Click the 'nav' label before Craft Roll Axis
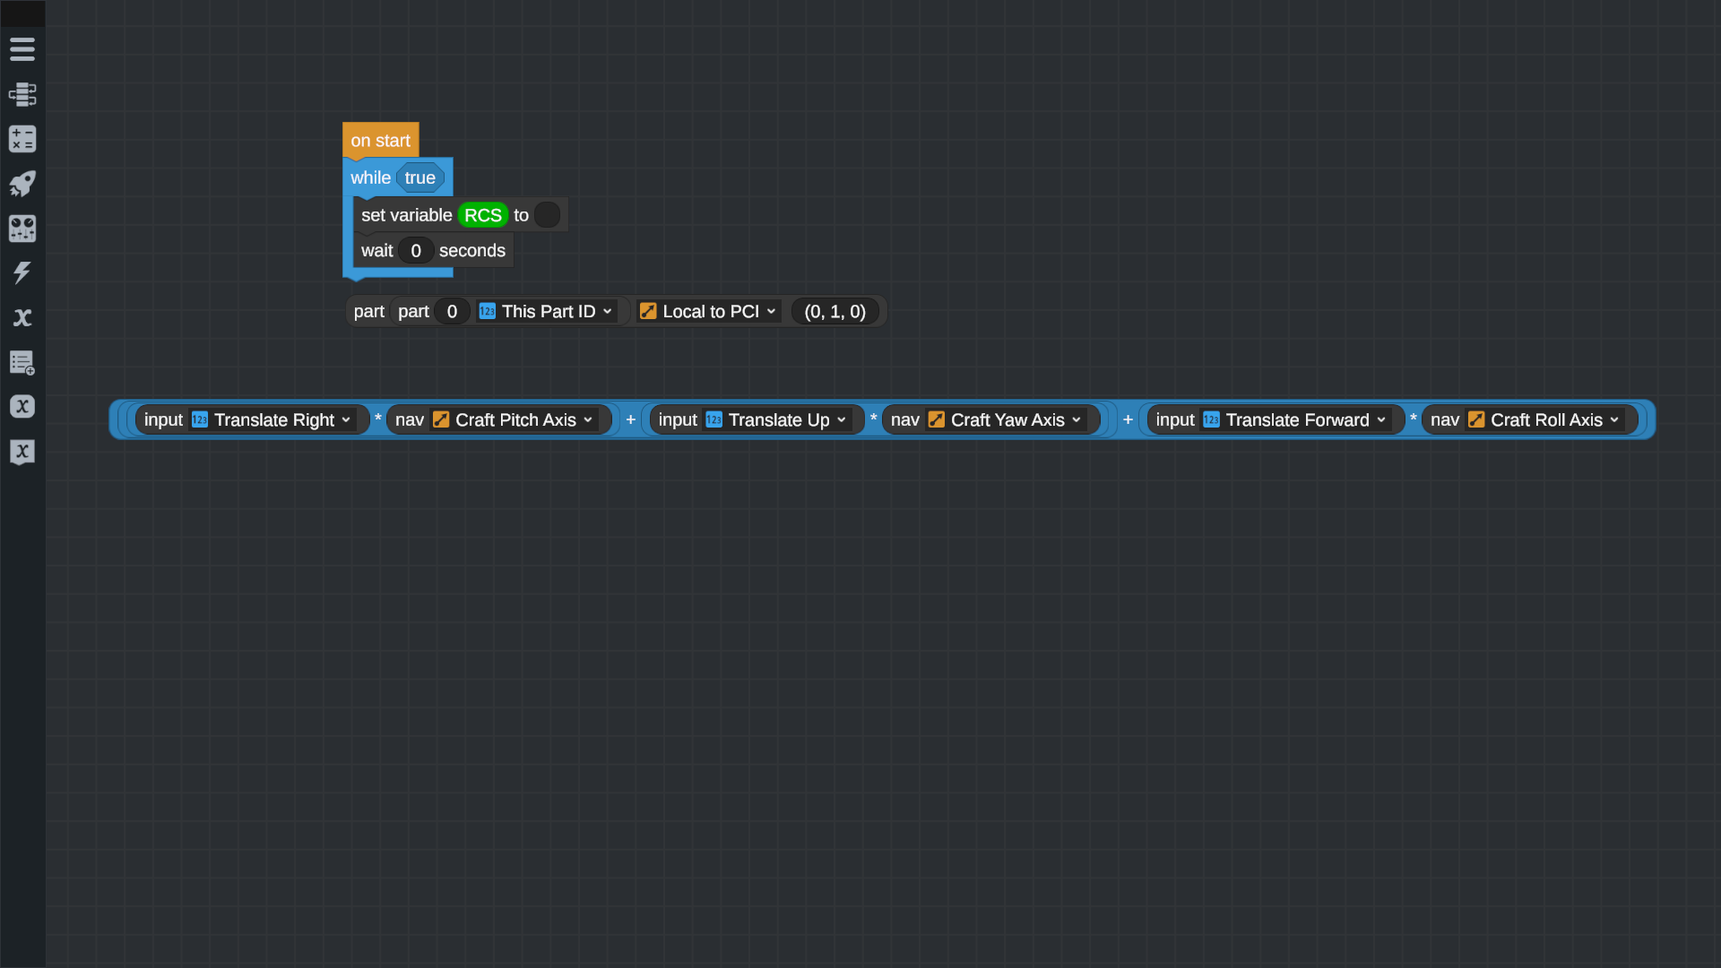The height and width of the screenshot is (968, 1721). pyautogui.click(x=1445, y=419)
